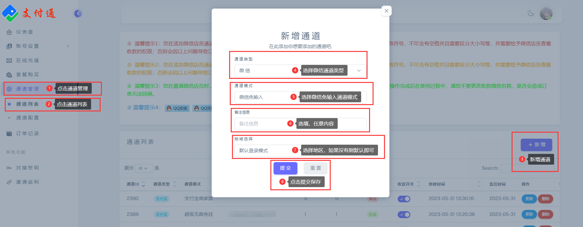The image size is (583, 227).
Task: Click the 仪表盘 dashboard home icon
Action: (9, 32)
